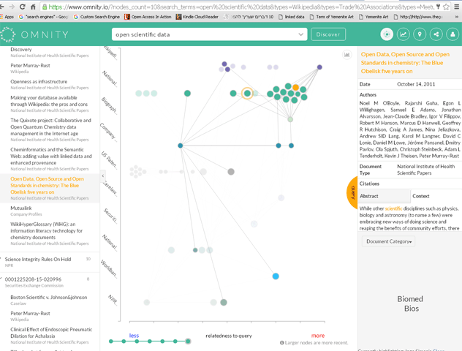The width and height of the screenshot is (462, 351).
Task: Open the line chart trends icon
Action: pyautogui.click(x=404, y=34)
